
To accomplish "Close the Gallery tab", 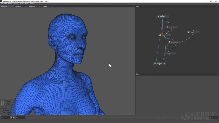I will point(53,6).
